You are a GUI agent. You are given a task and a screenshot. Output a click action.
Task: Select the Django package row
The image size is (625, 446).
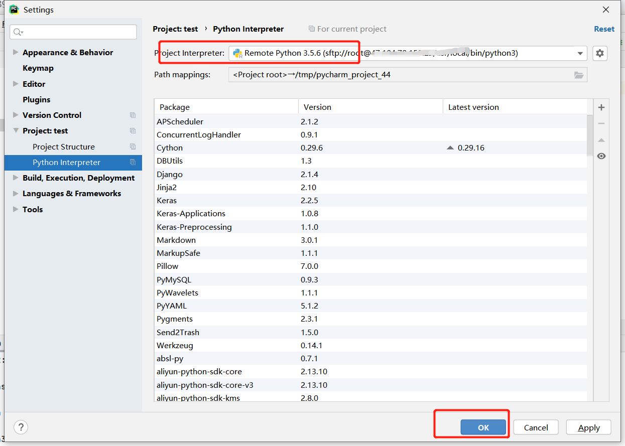click(x=370, y=174)
